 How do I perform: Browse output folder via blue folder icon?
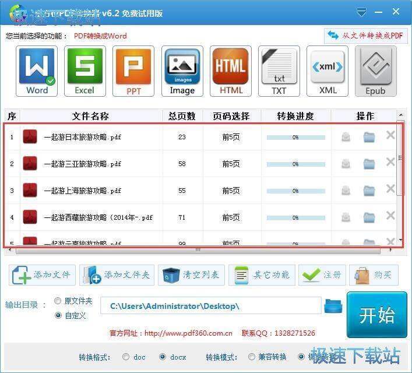(333, 306)
